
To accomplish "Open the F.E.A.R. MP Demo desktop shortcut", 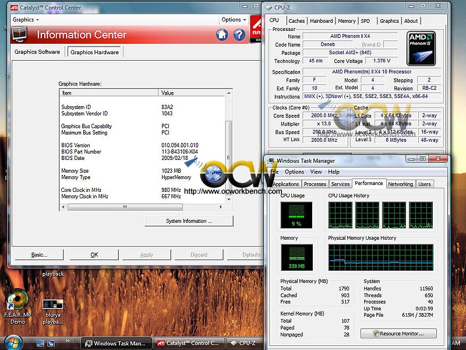I will (x=17, y=307).
